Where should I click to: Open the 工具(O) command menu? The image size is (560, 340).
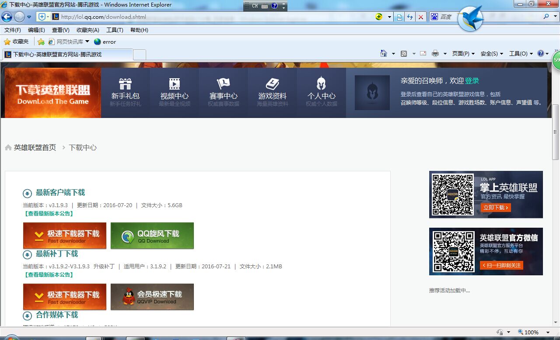click(x=521, y=53)
